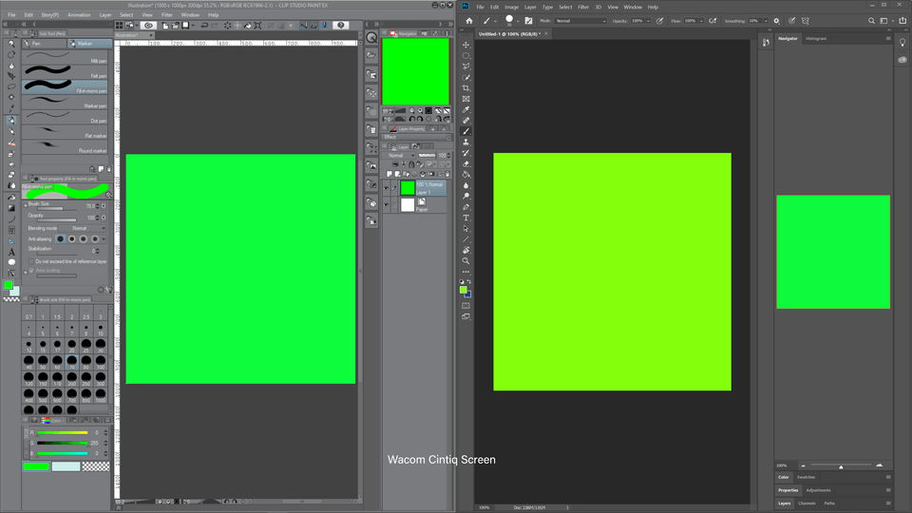Viewport: 912px width, 513px height.
Task: Click the green main color swatch
Action: pyautogui.click(x=9, y=284)
